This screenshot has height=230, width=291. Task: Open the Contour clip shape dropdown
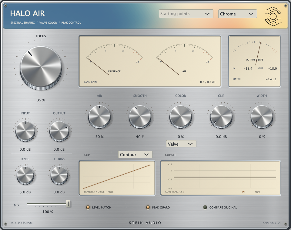(135, 155)
